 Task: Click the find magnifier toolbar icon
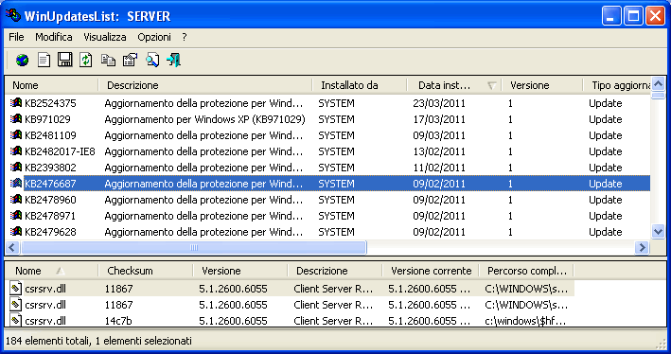[x=152, y=60]
